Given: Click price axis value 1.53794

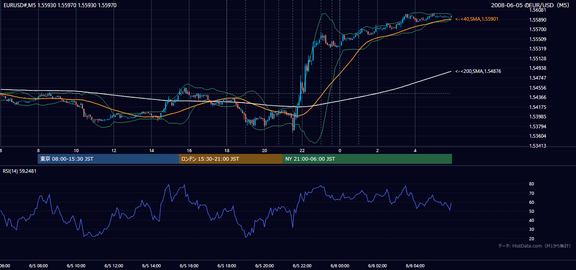Looking at the screenshot, I should click(x=537, y=126).
